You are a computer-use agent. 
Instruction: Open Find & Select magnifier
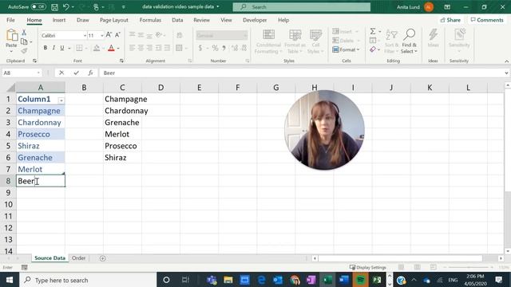[x=409, y=41]
